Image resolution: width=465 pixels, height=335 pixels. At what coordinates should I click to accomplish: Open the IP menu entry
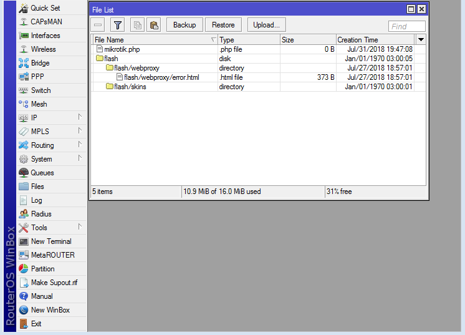click(x=52, y=118)
